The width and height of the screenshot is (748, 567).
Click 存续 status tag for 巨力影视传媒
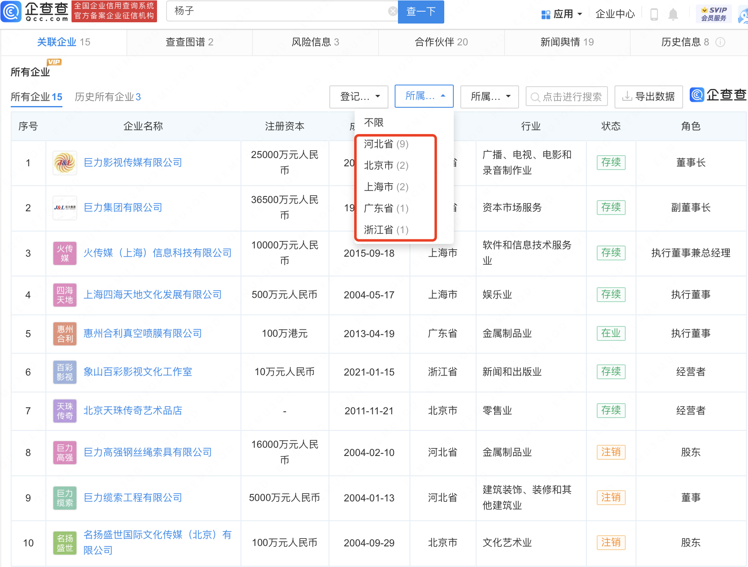point(611,162)
